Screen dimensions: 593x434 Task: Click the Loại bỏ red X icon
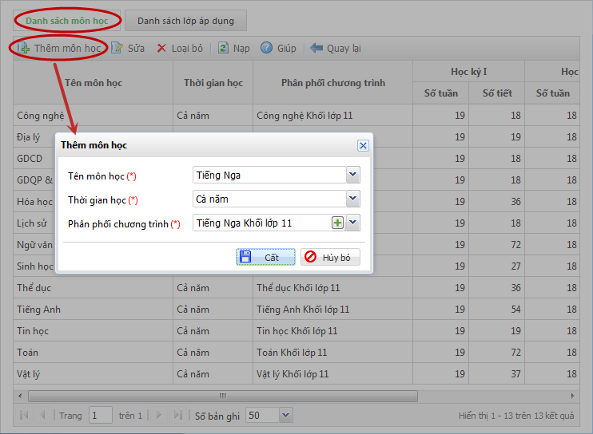click(161, 49)
